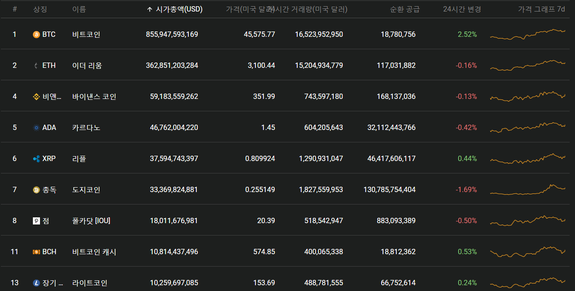View Litecoin 7d price chart
The height and width of the screenshot is (291, 575).
[527, 282]
